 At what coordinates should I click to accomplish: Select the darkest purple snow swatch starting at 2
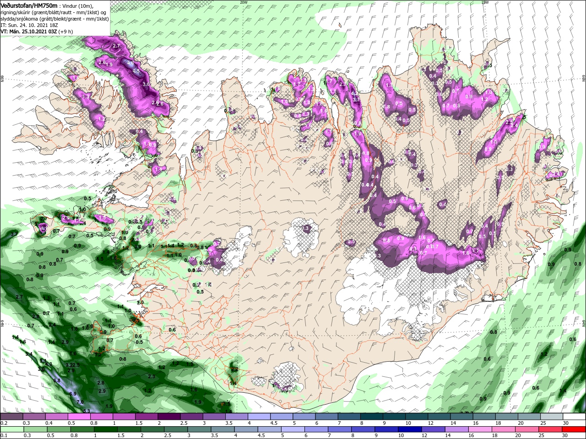[x=168, y=417]
